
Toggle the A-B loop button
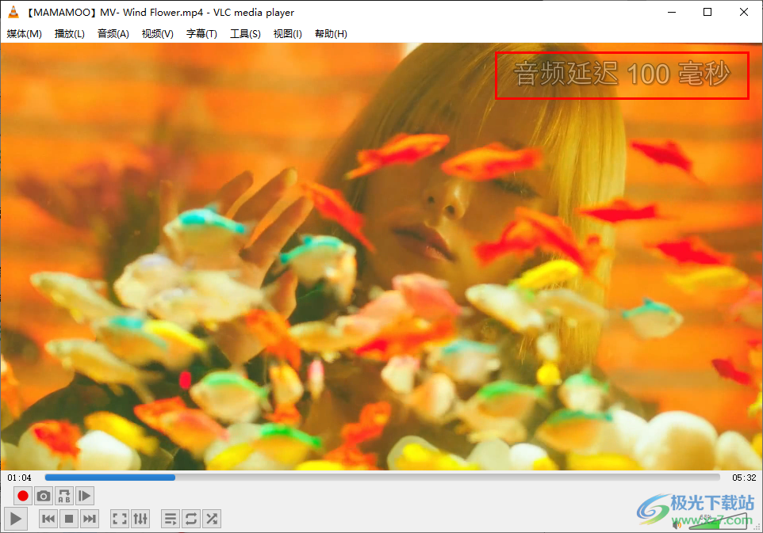pyautogui.click(x=64, y=496)
